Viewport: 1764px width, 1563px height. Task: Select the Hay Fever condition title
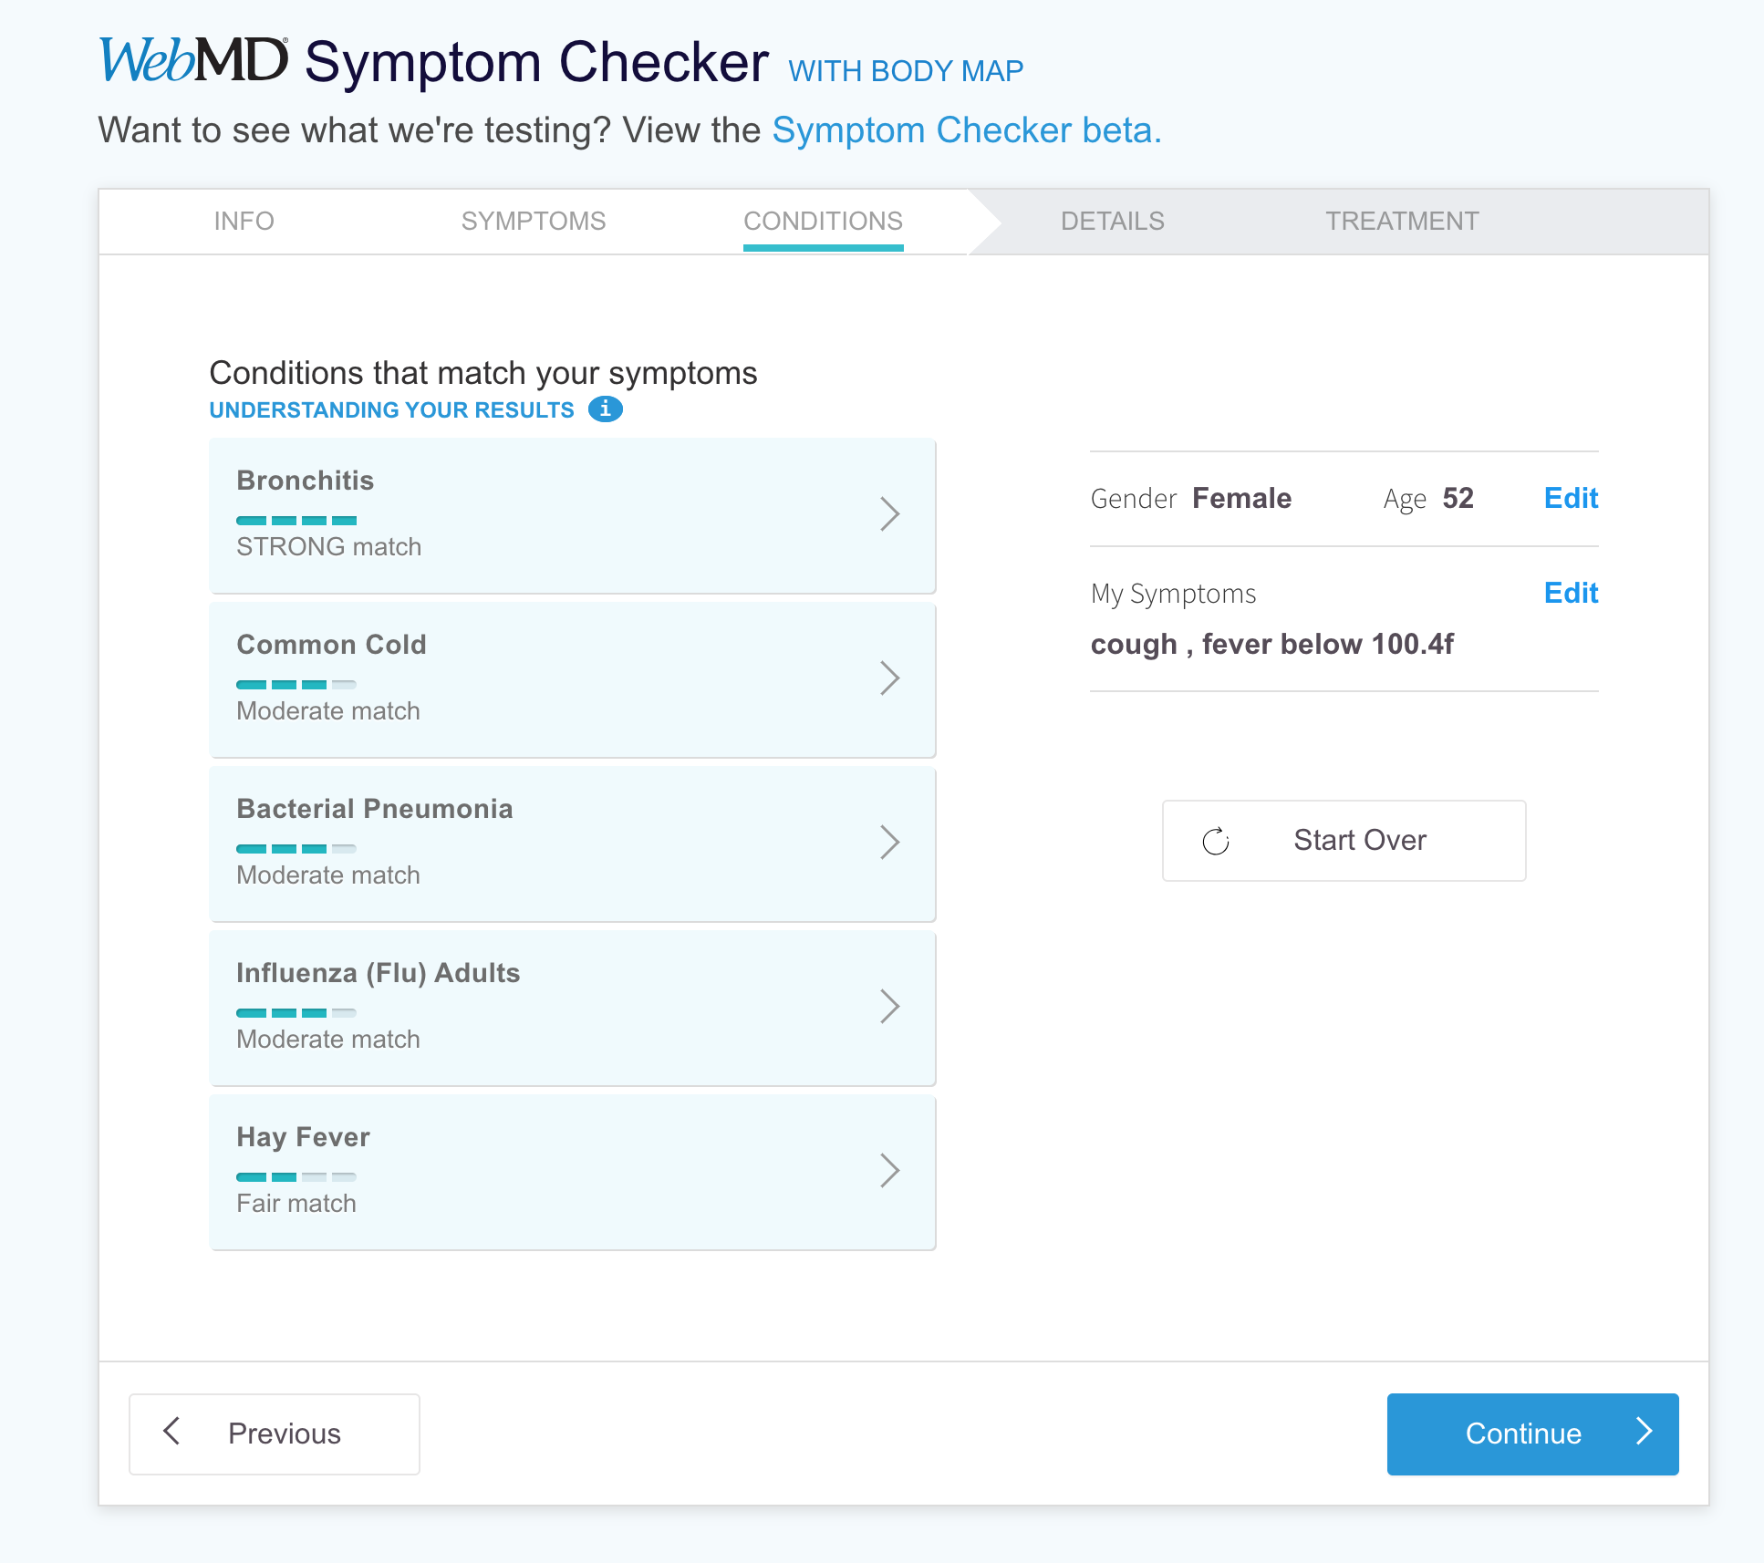click(303, 1137)
